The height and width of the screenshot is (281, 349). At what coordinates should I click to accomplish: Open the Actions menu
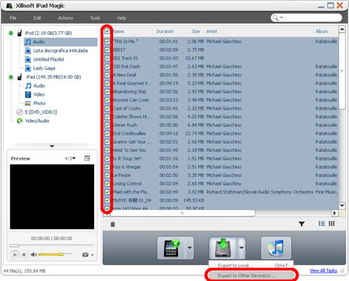coord(66,18)
